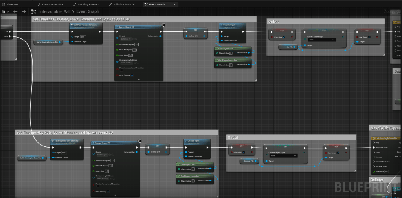This screenshot has width=402, height=198.
Task: Toggle Auto Destroy checkbox in upper Spawn Sound 2D
Action: [x=132, y=75]
